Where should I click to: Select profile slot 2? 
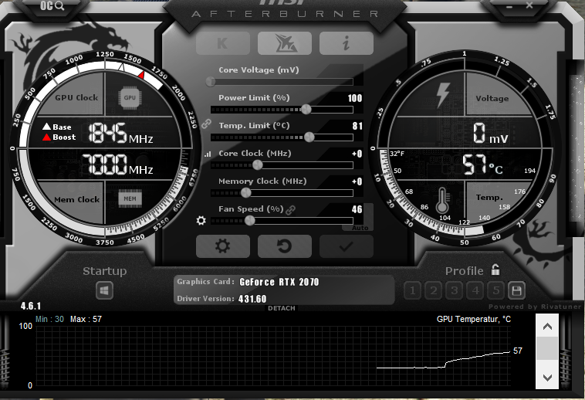tap(434, 290)
